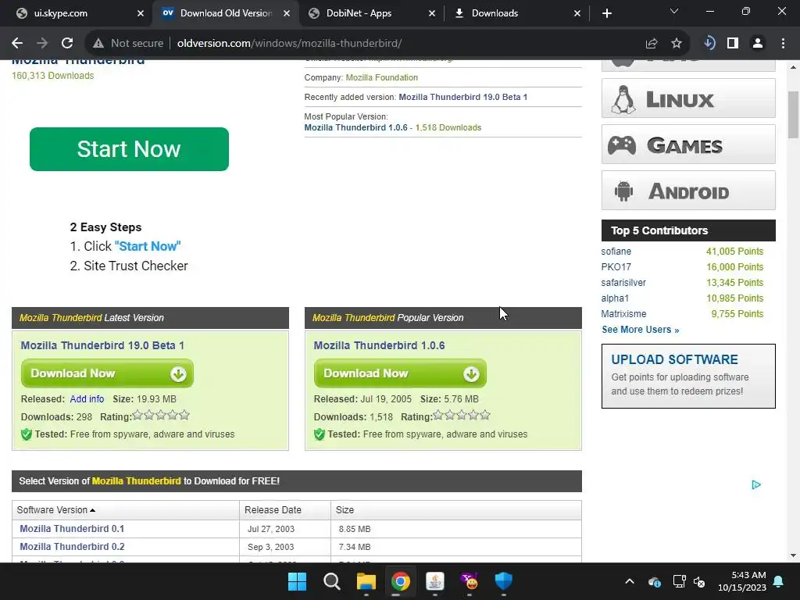Click Download Now for Thunderbird 19.0 Beta 1
Image resolution: width=800 pixels, height=600 pixels.
[x=107, y=373]
